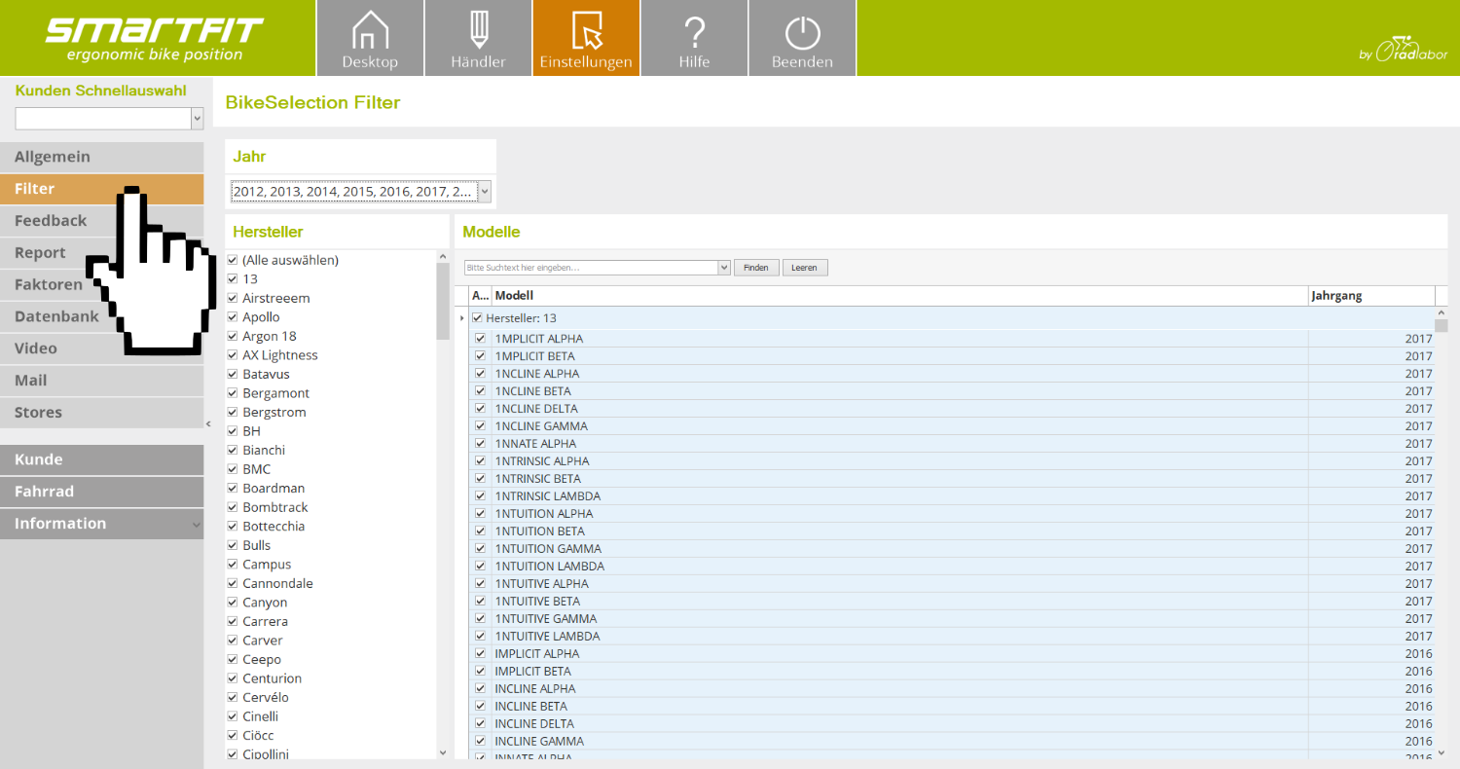Screen dimensions: 1460x769
Task: Toggle the Hersteller: 13 group checkbox
Action: tap(477, 318)
